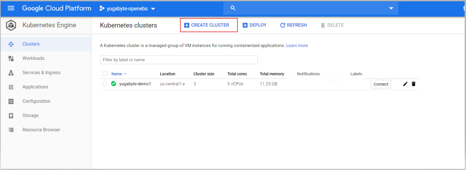Open the yugabyte-openebs project dropdown
Image resolution: width=466 pixels, height=170 pixels.
128,9
